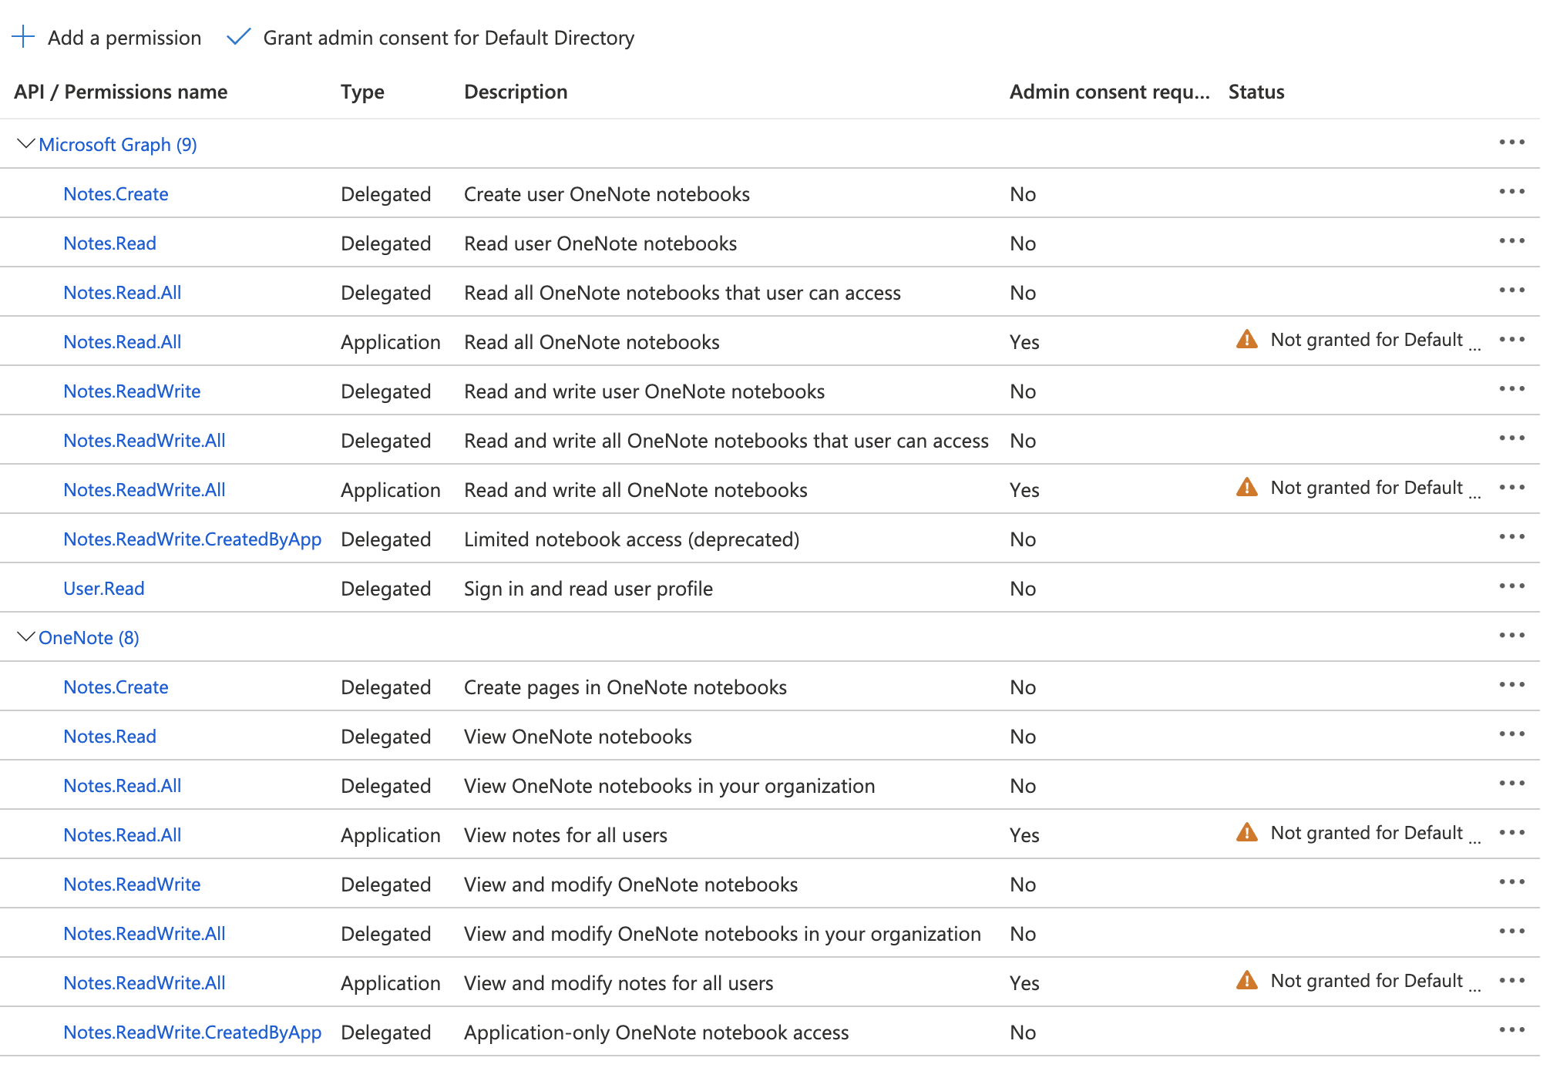Image resolution: width=1560 pixels, height=1071 pixels.
Task: Click warning icon on View and modify notes for all users row
Action: [1246, 980]
